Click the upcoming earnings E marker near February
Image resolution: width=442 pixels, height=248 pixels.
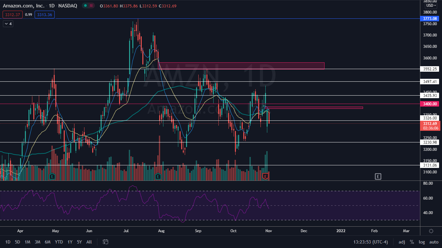[378, 176]
